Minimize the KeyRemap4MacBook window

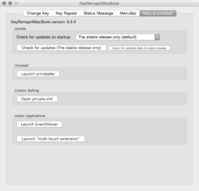pyautogui.click(x=10, y=3)
